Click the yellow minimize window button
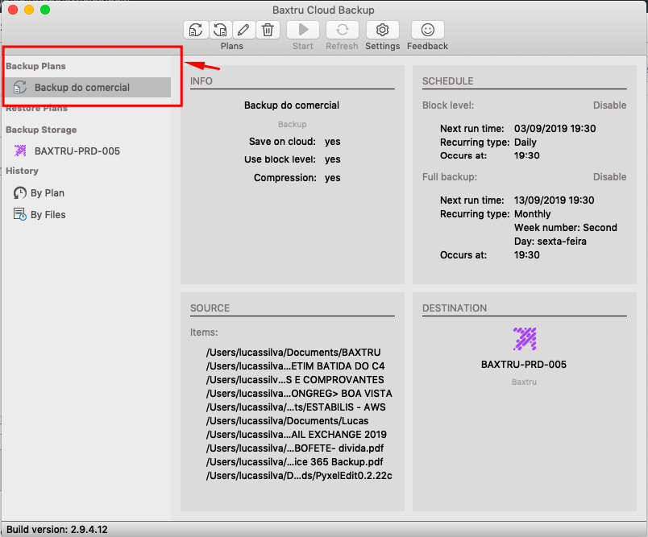The image size is (648, 537). tap(29, 10)
